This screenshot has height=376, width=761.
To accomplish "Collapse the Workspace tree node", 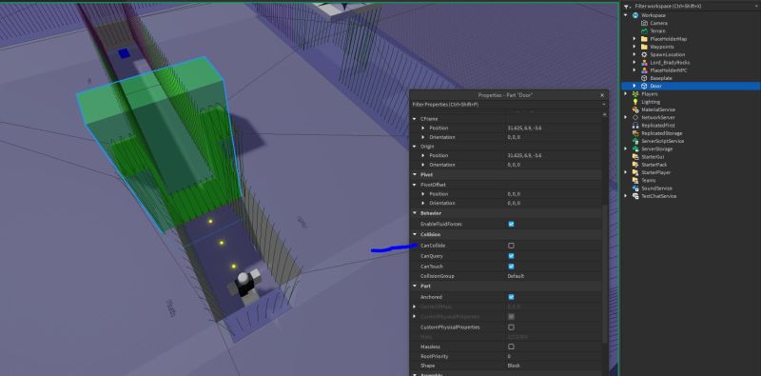I will (626, 15).
